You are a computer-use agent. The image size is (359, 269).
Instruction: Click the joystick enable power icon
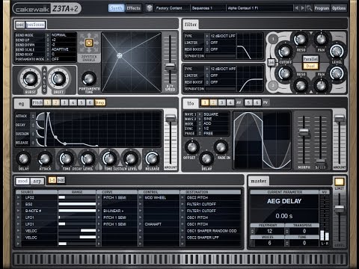pyautogui.click(x=89, y=43)
